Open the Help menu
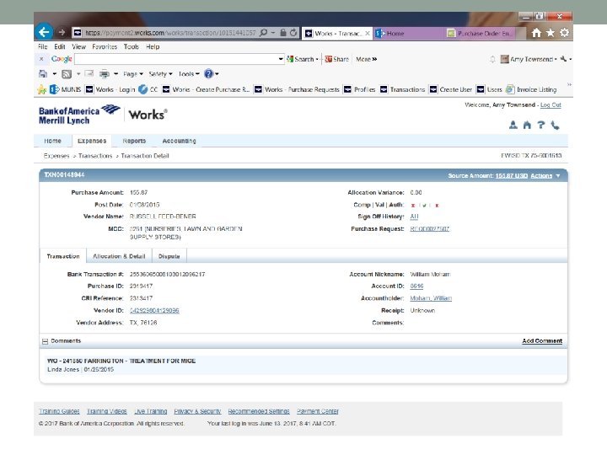This screenshot has width=607, height=455. (x=153, y=46)
